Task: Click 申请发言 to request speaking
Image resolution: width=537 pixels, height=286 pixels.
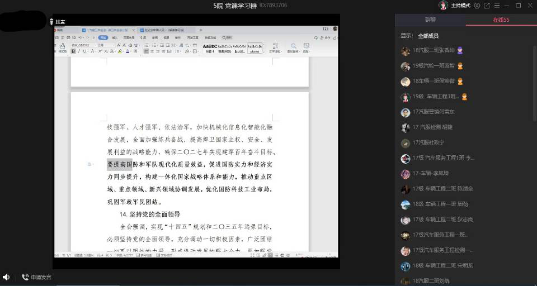Action: click(x=36, y=277)
